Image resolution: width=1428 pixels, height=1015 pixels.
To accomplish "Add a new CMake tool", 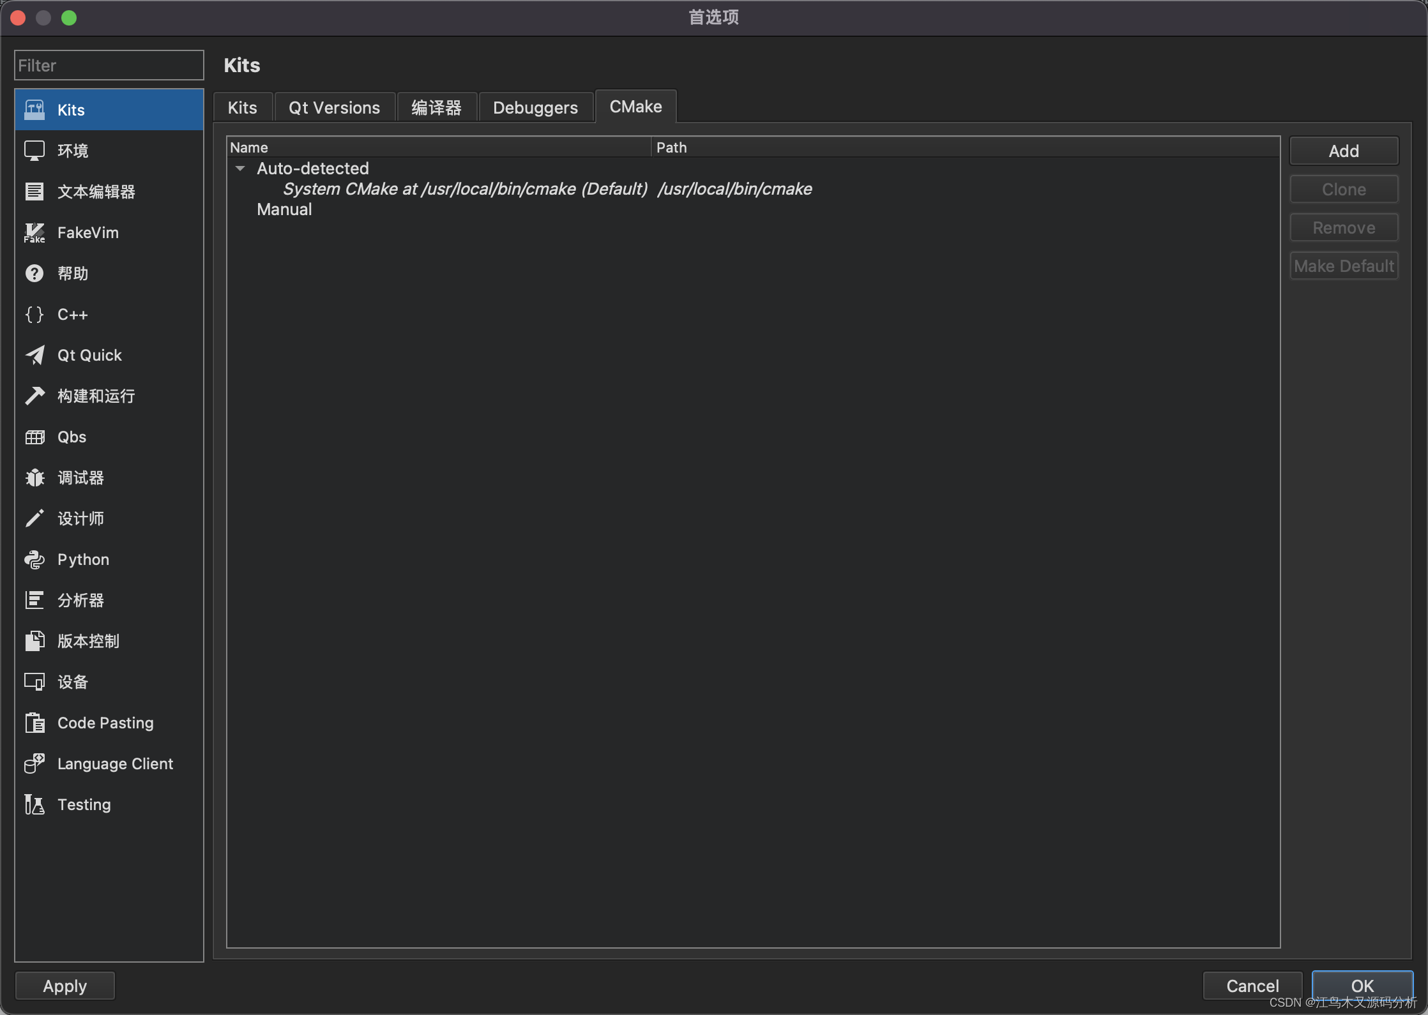I will 1343,151.
